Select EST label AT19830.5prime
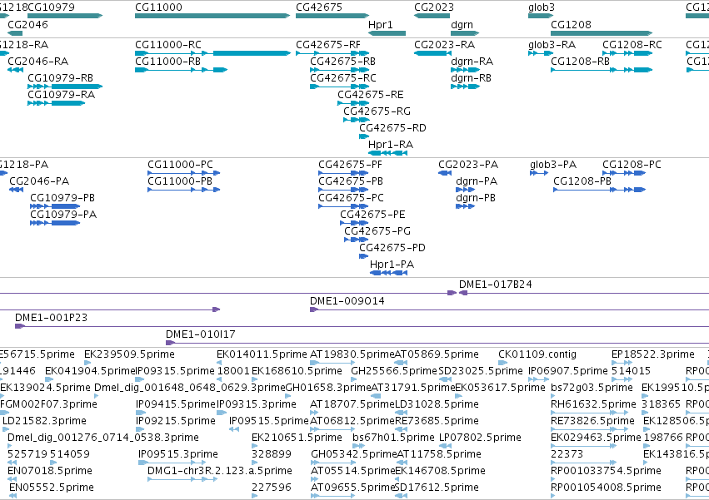This screenshot has height=500, width=709. coord(352,354)
